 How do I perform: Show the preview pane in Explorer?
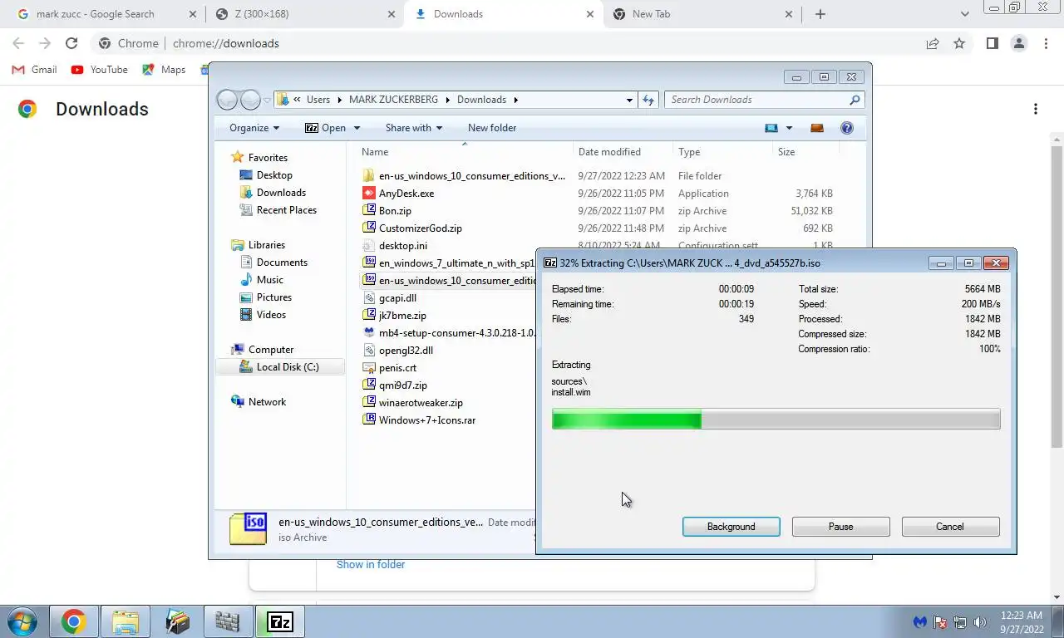pos(817,128)
